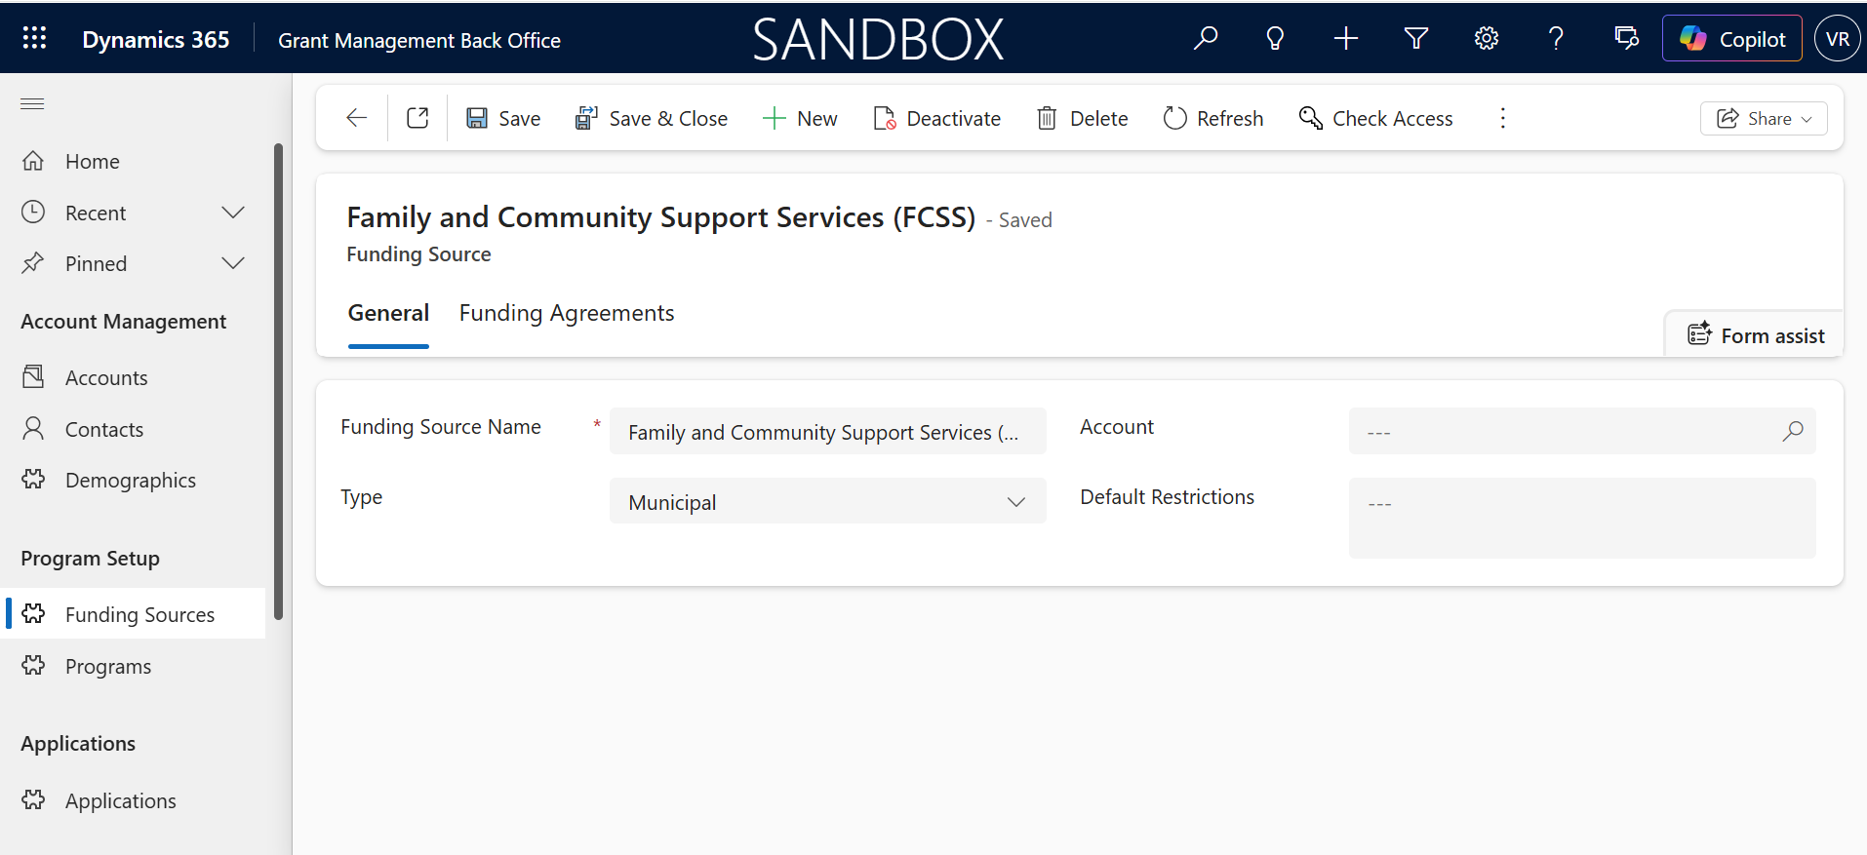The height and width of the screenshot is (855, 1867).
Task: Open record in new window icon
Action: click(x=417, y=118)
